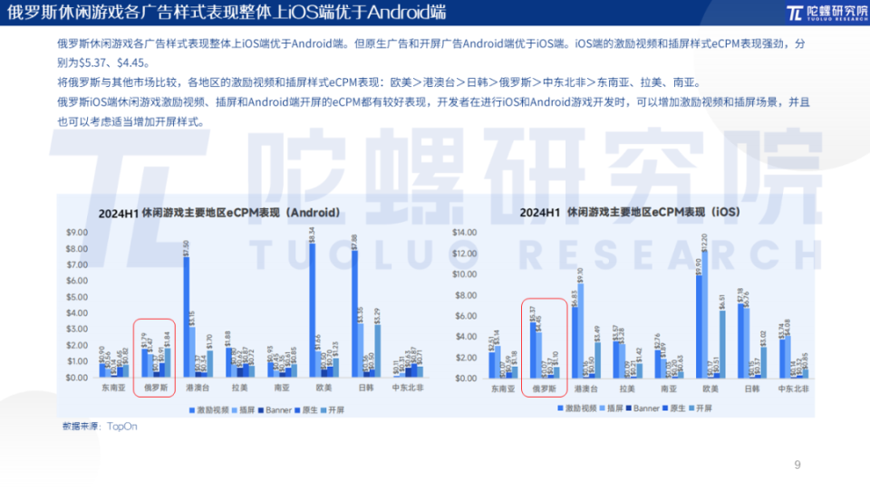The height and width of the screenshot is (489, 870).
Task: Click the $12.00 axis label in iOS chart
Action: pyautogui.click(x=464, y=254)
